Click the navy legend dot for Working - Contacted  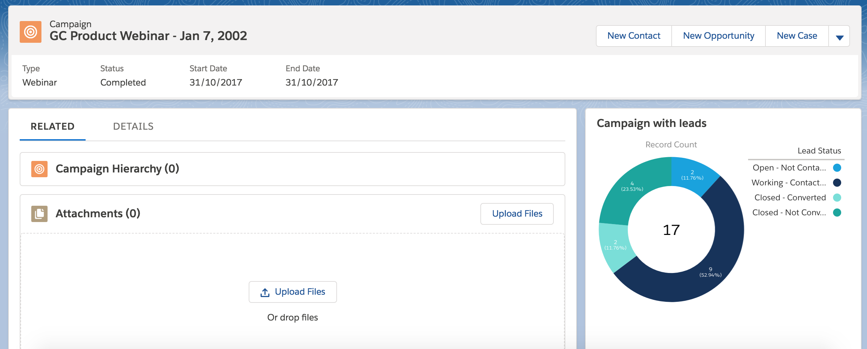[837, 182]
